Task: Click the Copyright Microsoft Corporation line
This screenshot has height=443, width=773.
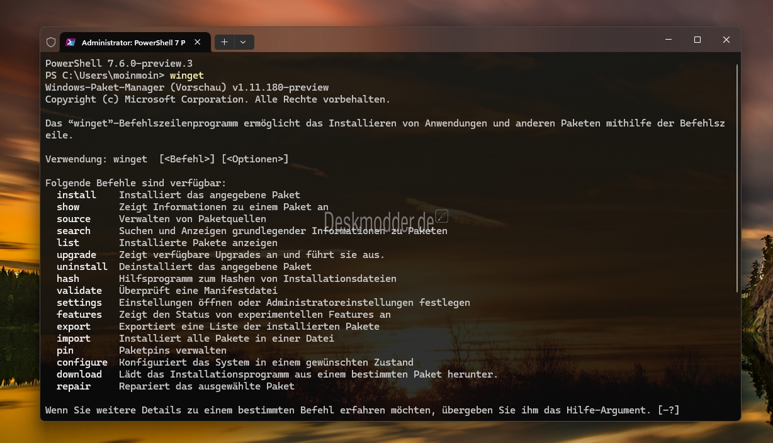Action: 218,99
